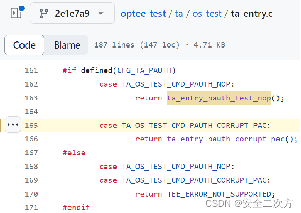The width and height of the screenshot is (301, 213).
Task: Select line number 167
Action: pos(31,153)
